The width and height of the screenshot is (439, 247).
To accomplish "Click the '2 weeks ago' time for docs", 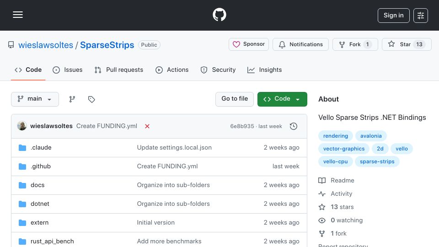I will pyautogui.click(x=281, y=185).
